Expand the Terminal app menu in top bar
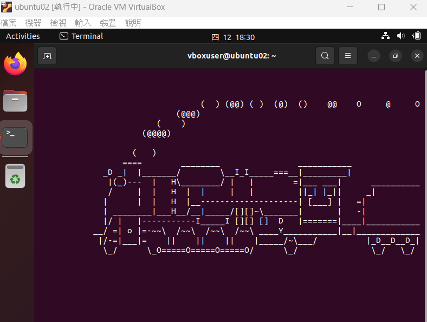Screen dimensions: 427x322 81,36
